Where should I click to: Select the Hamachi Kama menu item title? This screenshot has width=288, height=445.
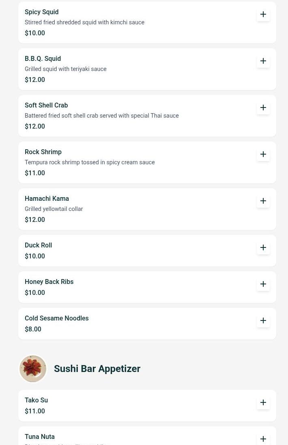click(47, 199)
